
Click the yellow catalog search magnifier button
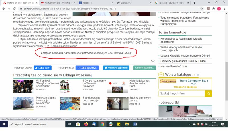[x=209, y=93]
